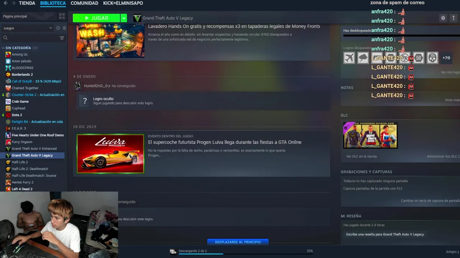Switch library to collections grid view icon
This screenshot has width=460, height=258.
62,16
